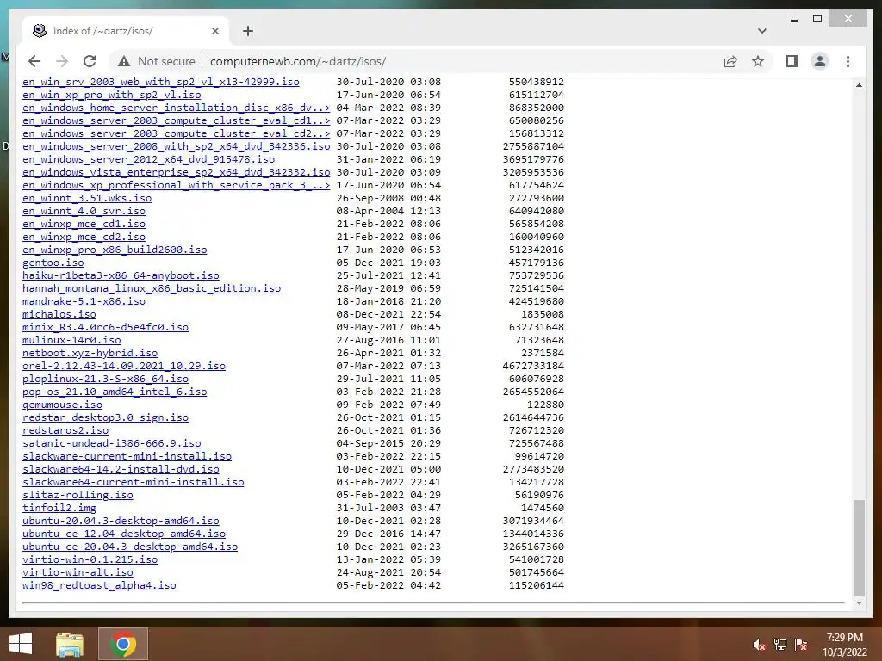Screen dimensions: 882x661
Task: Click the en_winxp_mce_cd2.iso link
Action: (84, 238)
